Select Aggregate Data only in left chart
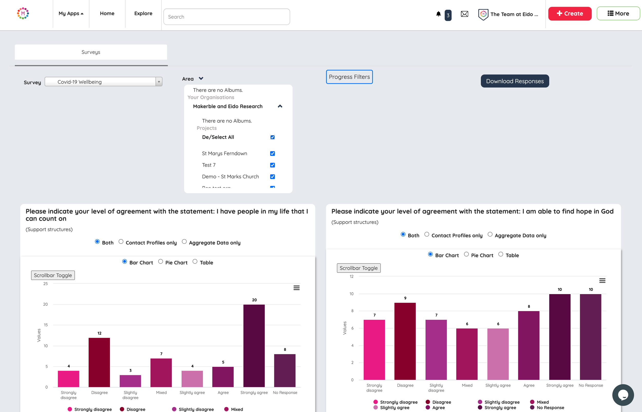Viewport: 642px width, 412px height. [x=184, y=242]
